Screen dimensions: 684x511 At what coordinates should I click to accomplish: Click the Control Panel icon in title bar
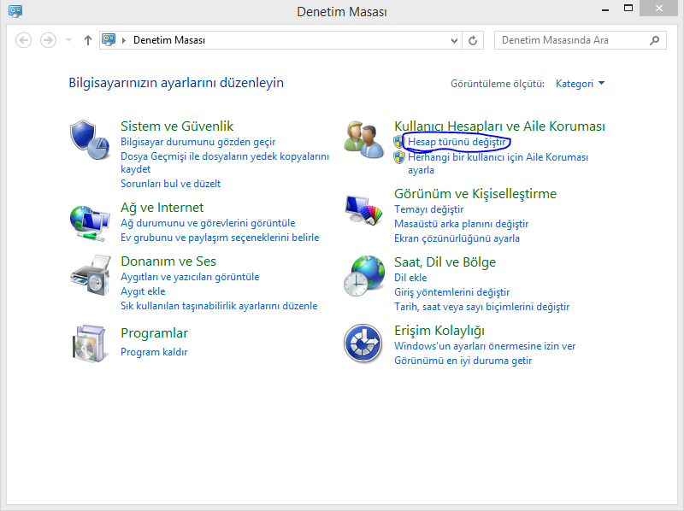15,10
